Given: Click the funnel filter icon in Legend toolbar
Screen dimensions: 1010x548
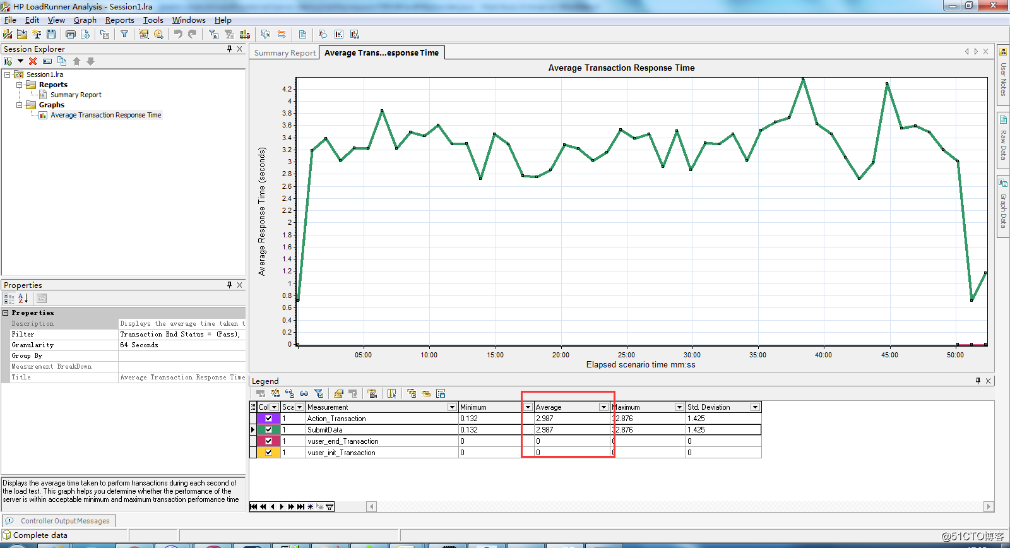Looking at the screenshot, I should 319,393.
